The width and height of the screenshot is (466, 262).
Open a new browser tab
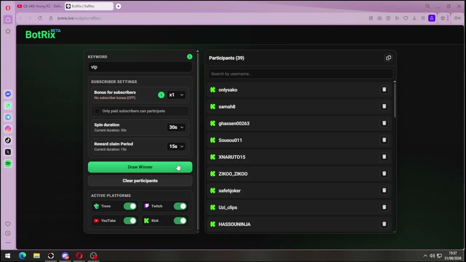118,6
